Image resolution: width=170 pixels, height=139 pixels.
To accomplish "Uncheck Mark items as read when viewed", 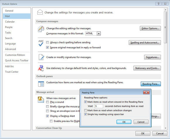I will pos(85,102).
